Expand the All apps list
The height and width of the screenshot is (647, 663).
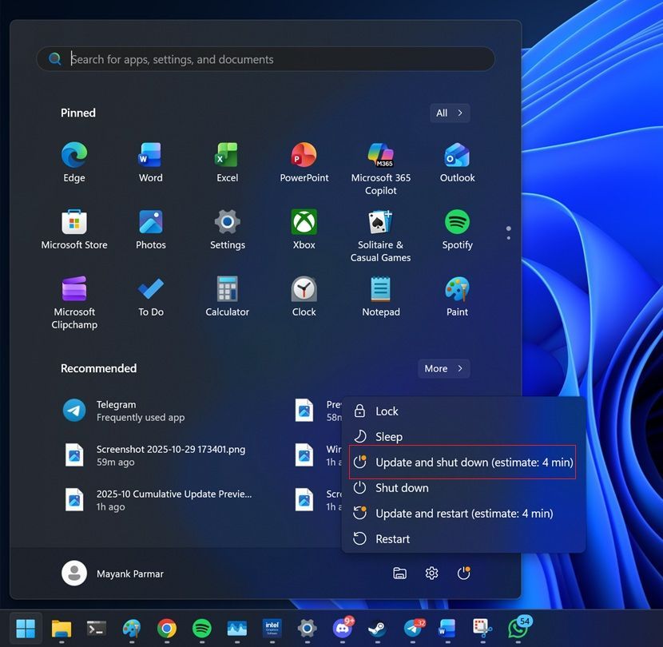449,113
